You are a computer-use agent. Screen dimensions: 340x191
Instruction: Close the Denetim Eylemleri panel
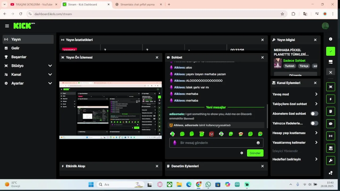[x=262, y=166]
